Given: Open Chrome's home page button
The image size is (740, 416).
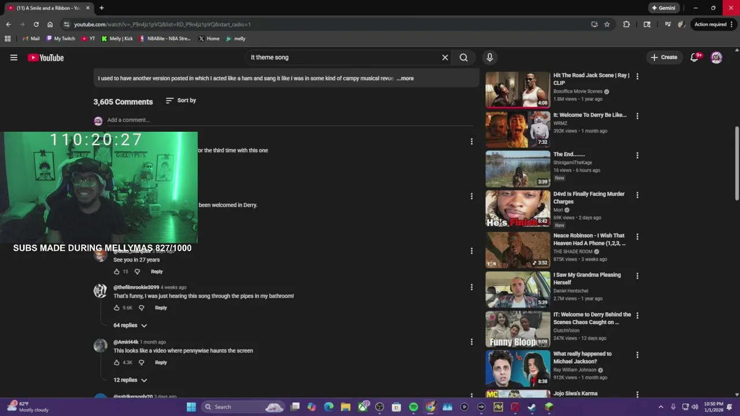Looking at the screenshot, I should [50, 24].
